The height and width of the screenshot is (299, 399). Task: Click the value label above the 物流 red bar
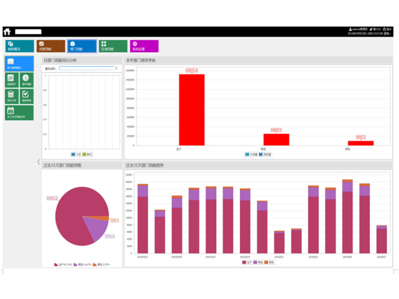click(276, 130)
